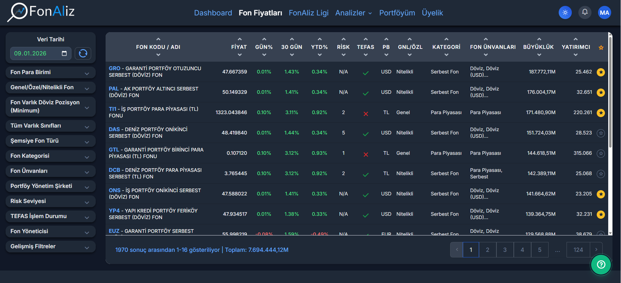The image size is (621, 283).
Task: Sort PB column descending arrow
Action: click(386, 55)
